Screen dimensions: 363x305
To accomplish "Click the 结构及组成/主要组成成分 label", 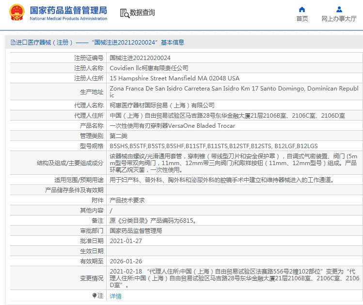I will tap(70, 163).
